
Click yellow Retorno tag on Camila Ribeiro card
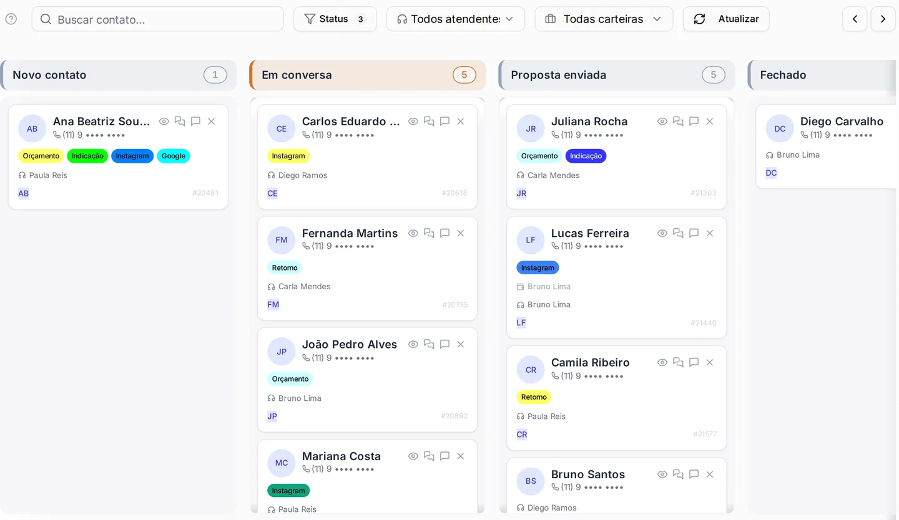click(534, 397)
